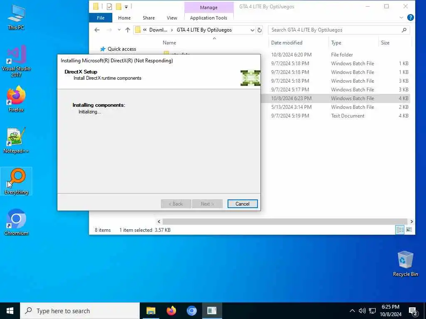Open Firefox from the taskbar
Screen dimensions: 426x319
(171, 311)
